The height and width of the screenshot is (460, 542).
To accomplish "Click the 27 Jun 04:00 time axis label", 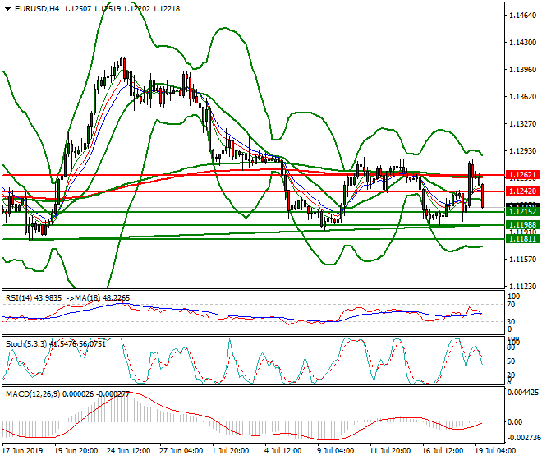I will (181, 451).
